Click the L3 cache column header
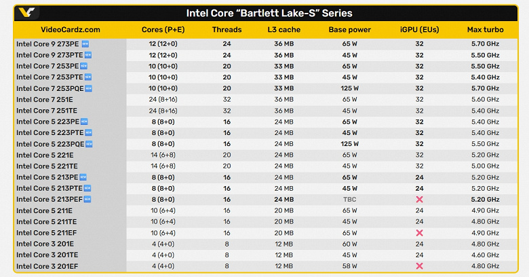The image size is (529, 277). [285, 30]
